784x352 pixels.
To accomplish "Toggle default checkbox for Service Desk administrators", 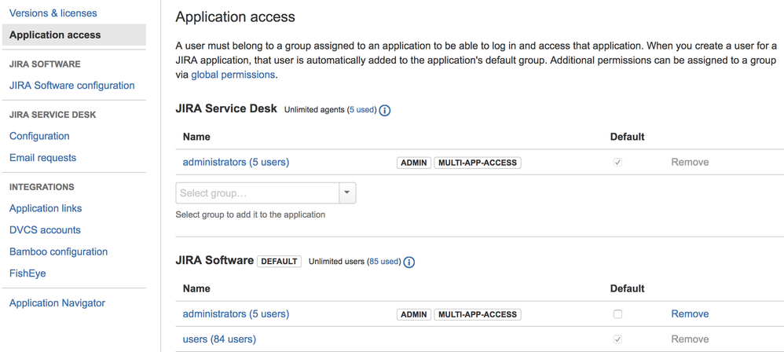I will [617, 163].
